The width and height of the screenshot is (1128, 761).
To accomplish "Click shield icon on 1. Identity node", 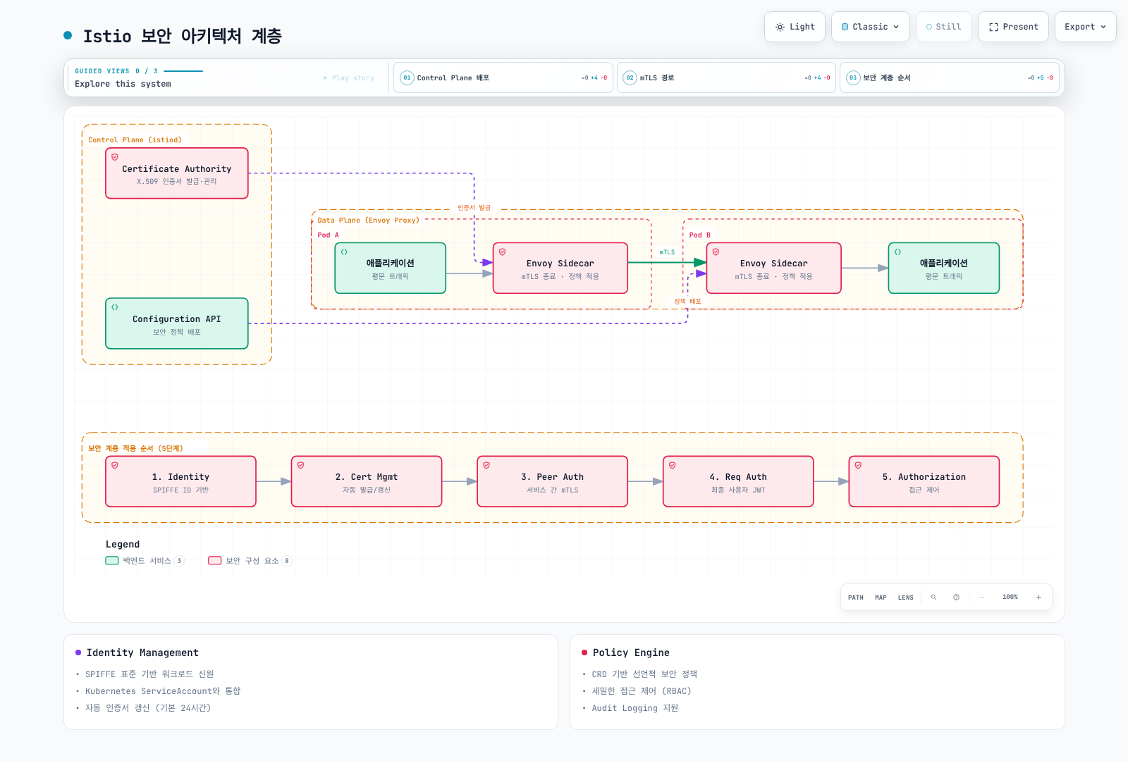I will (115, 465).
